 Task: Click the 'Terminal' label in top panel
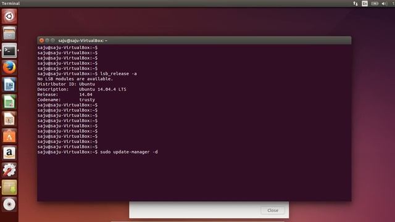tap(10, 3)
